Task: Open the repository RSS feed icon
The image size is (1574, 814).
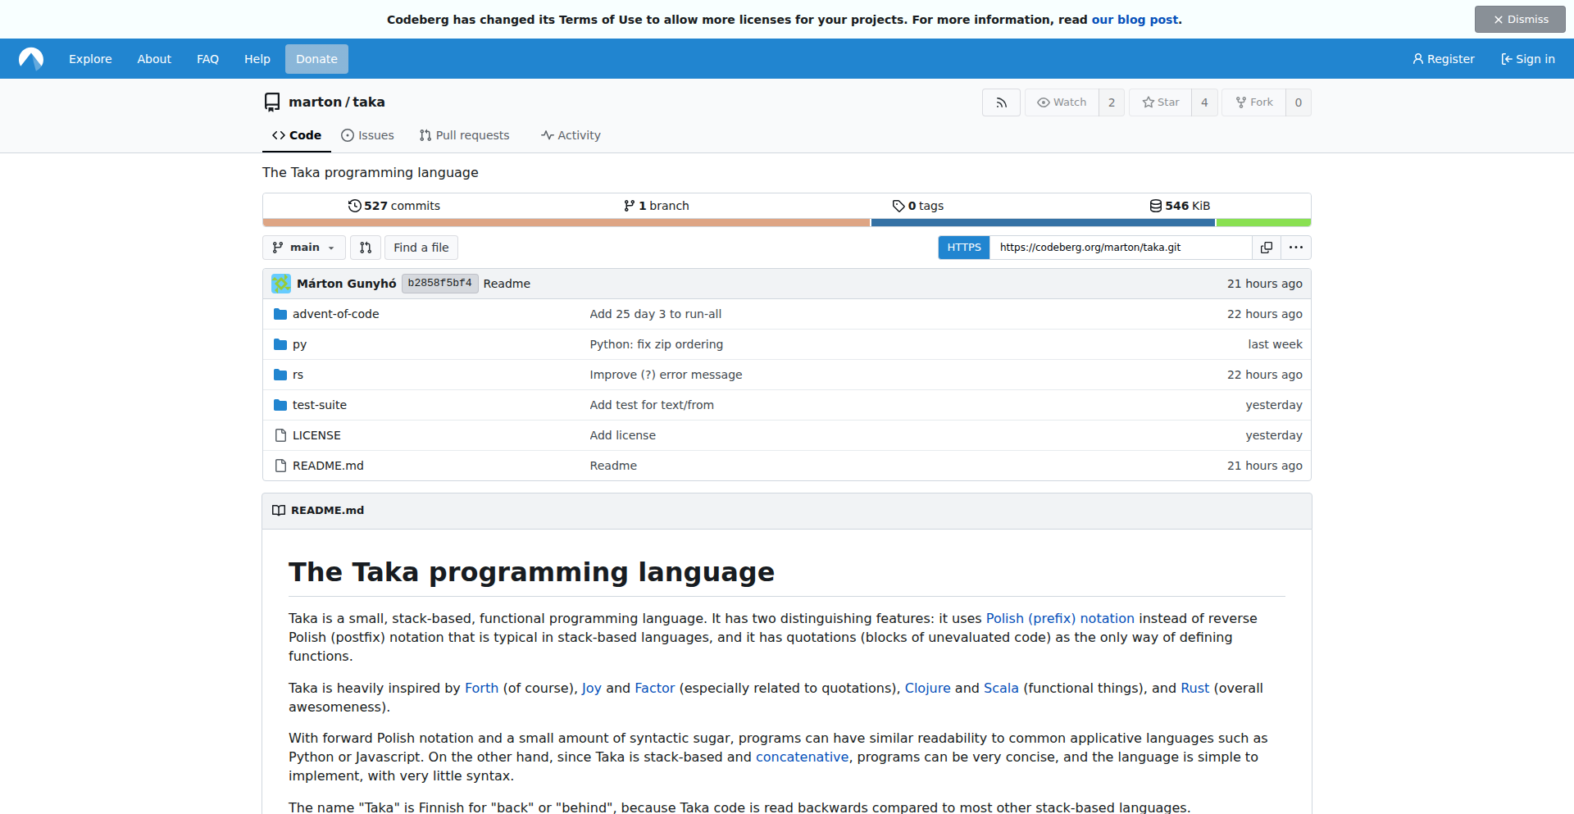Action: tap(1001, 102)
